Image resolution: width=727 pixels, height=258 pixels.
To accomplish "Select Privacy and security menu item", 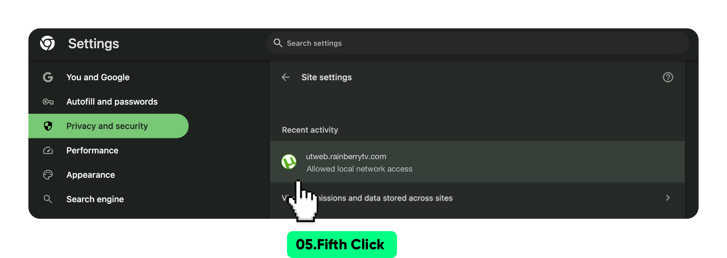I will (x=109, y=126).
